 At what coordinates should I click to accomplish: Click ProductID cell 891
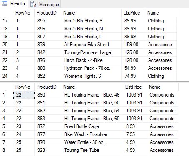tap(47, 103)
